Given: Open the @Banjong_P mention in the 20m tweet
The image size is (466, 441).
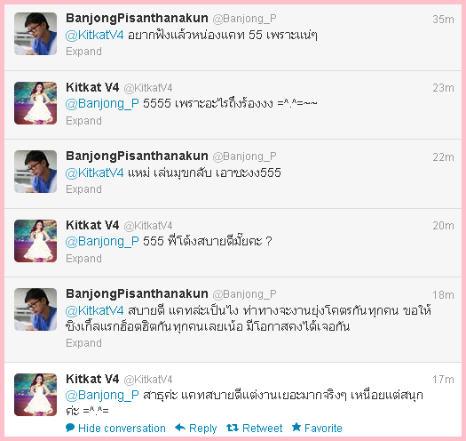Looking at the screenshot, I should coord(102,242).
